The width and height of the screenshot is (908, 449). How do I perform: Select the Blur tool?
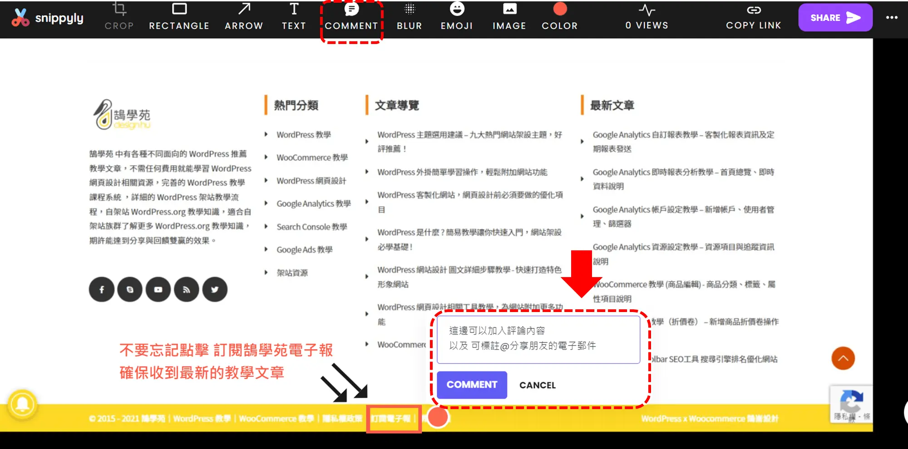pyautogui.click(x=410, y=16)
